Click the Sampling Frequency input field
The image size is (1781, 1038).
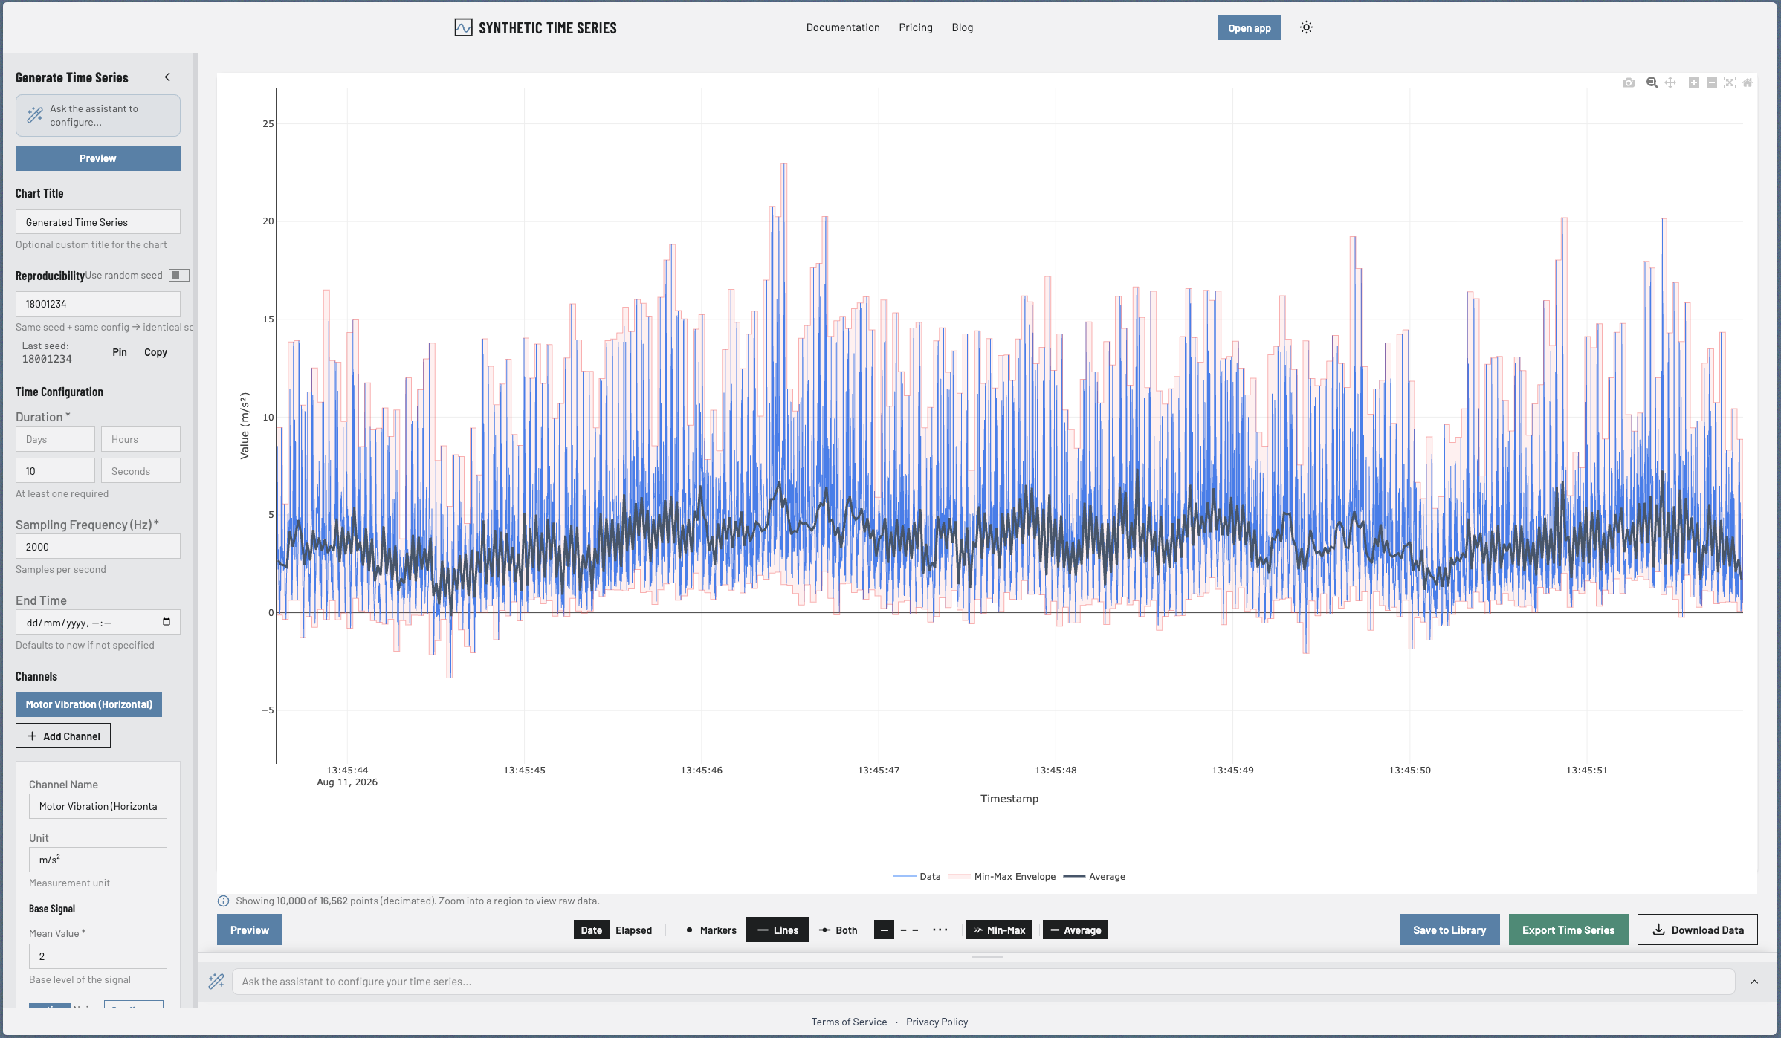tap(98, 547)
